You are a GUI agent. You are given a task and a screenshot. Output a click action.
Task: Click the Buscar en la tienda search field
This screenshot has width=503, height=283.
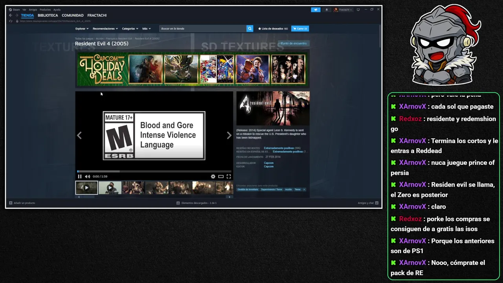click(203, 29)
